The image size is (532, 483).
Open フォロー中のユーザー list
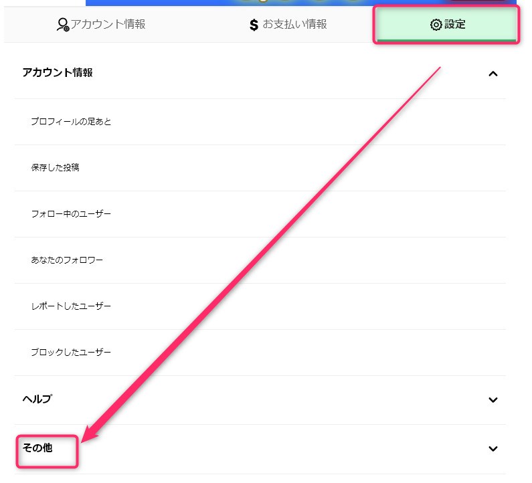point(71,214)
